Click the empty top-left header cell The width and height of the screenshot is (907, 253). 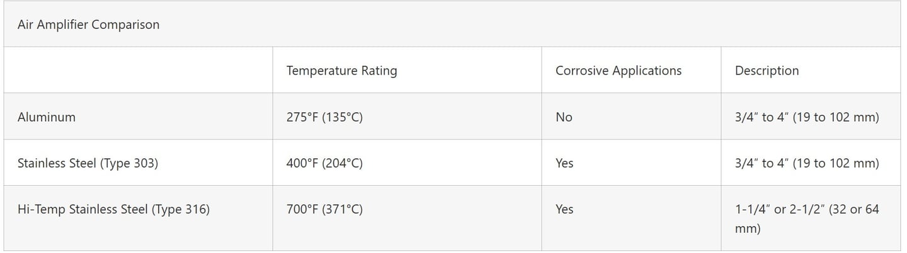pos(138,70)
